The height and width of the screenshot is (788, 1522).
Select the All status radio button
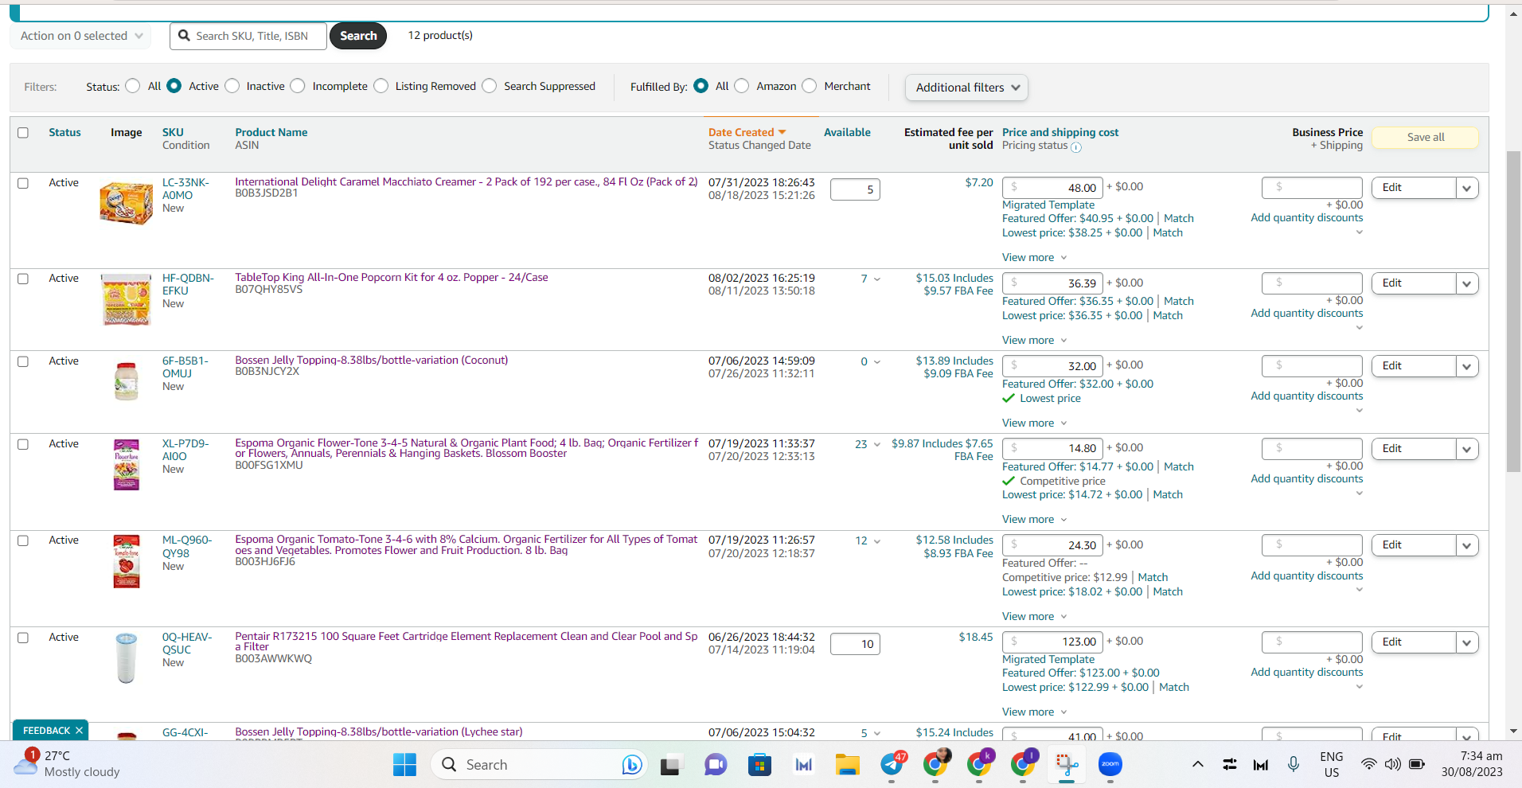pyautogui.click(x=133, y=86)
